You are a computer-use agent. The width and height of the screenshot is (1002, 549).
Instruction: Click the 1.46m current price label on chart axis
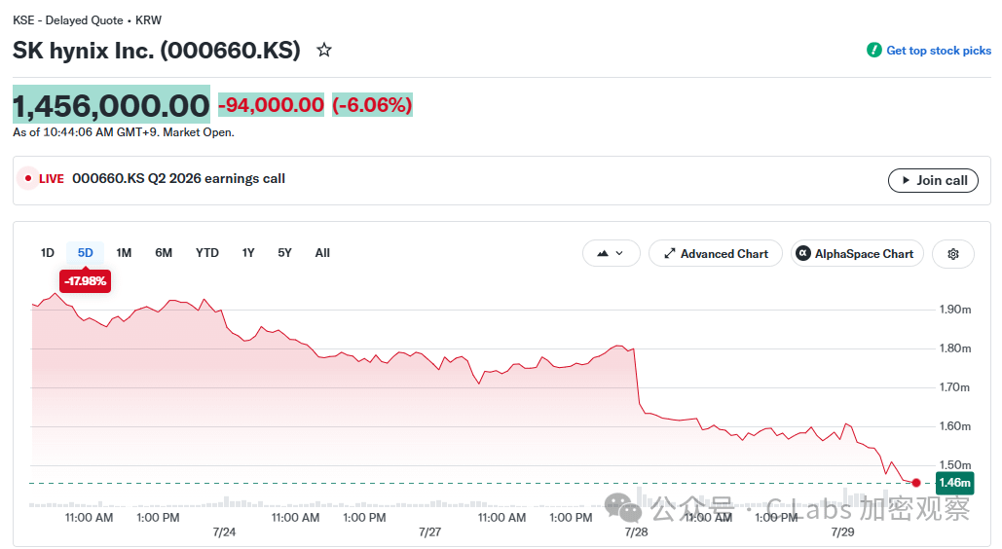(954, 483)
